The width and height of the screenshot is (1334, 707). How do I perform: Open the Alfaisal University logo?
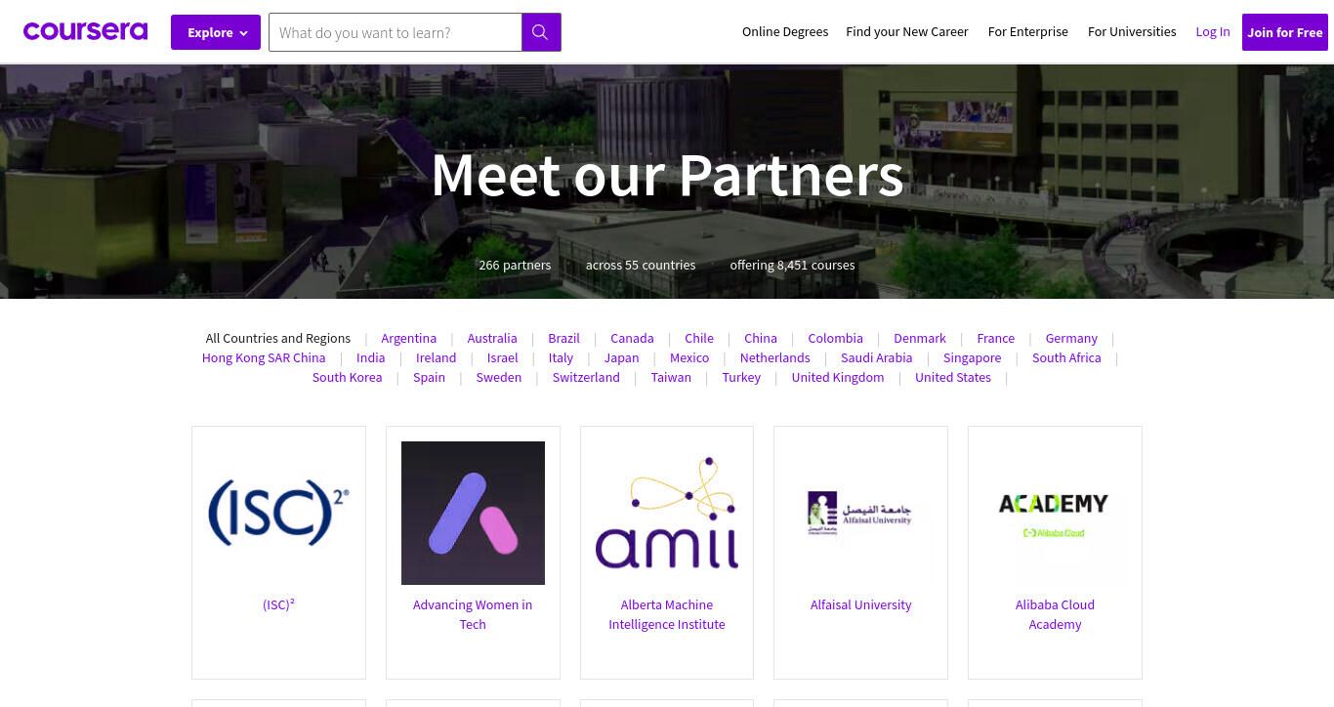tap(860, 513)
